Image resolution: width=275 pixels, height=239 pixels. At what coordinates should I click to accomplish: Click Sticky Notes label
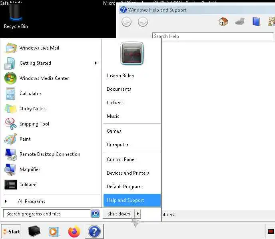pyautogui.click(x=32, y=109)
